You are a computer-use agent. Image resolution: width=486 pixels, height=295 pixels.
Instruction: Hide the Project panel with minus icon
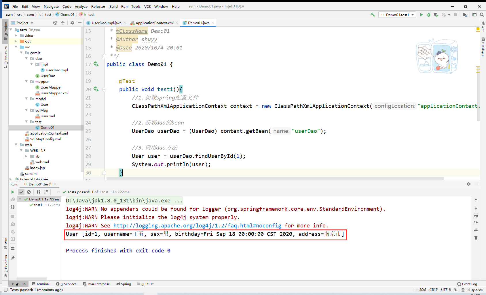coord(80,23)
